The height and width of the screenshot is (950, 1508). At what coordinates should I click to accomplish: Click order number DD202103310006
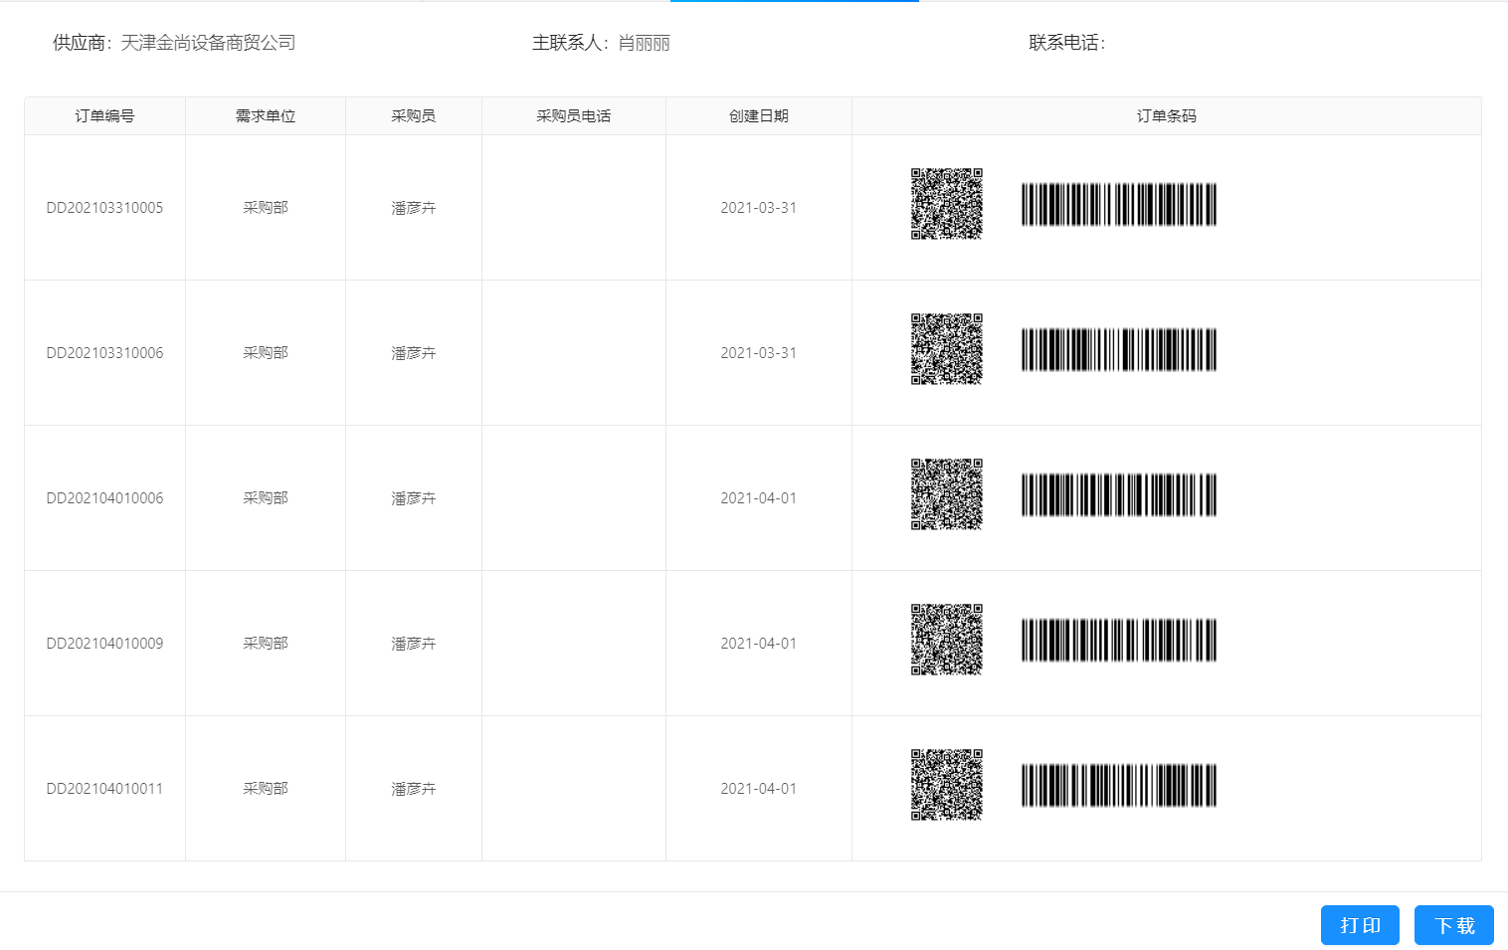point(104,353)
